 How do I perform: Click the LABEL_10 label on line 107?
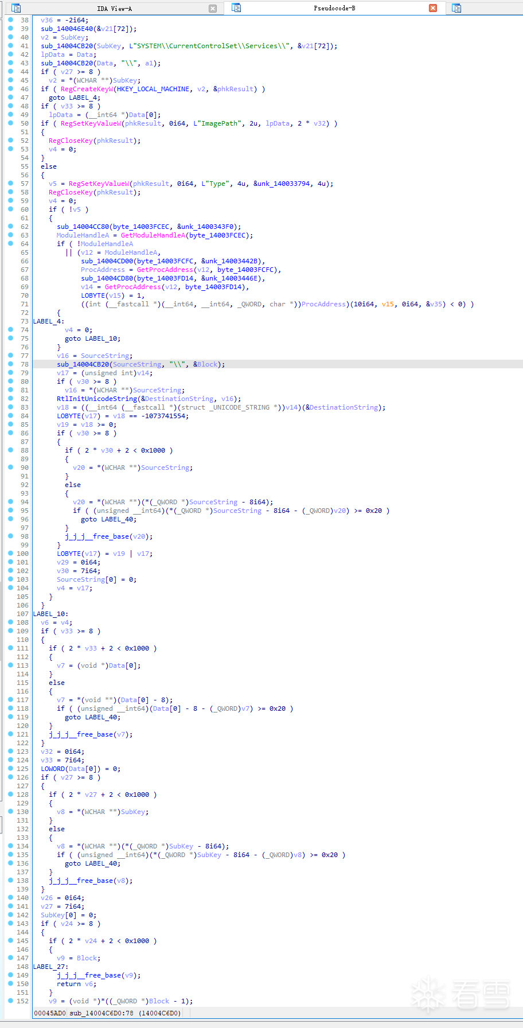(49, 614)
